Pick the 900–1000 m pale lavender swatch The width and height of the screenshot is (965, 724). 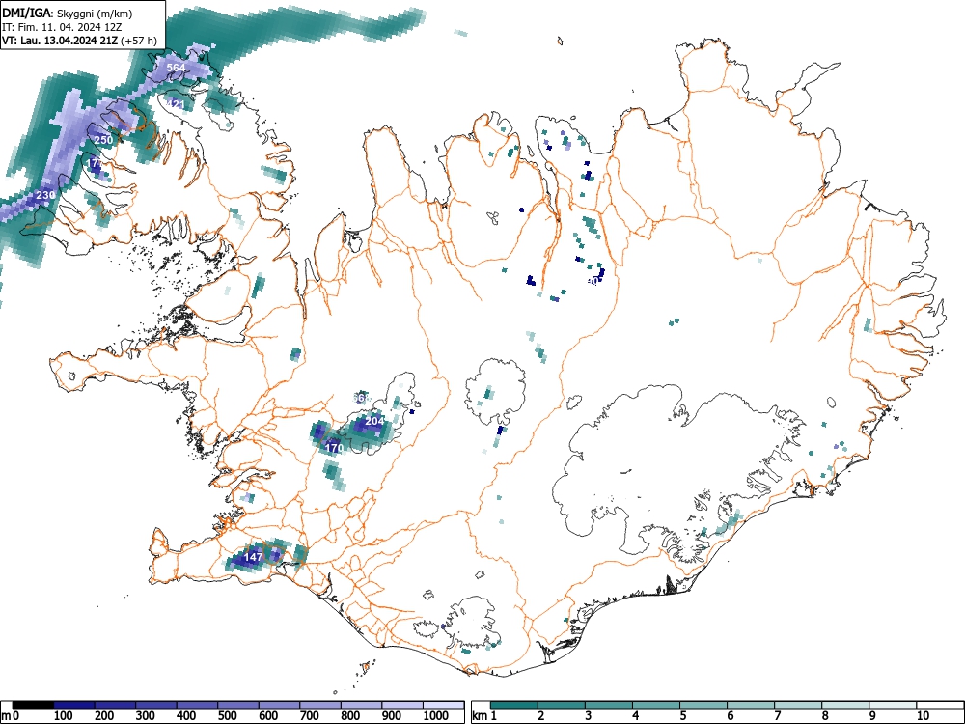(402, 705)
